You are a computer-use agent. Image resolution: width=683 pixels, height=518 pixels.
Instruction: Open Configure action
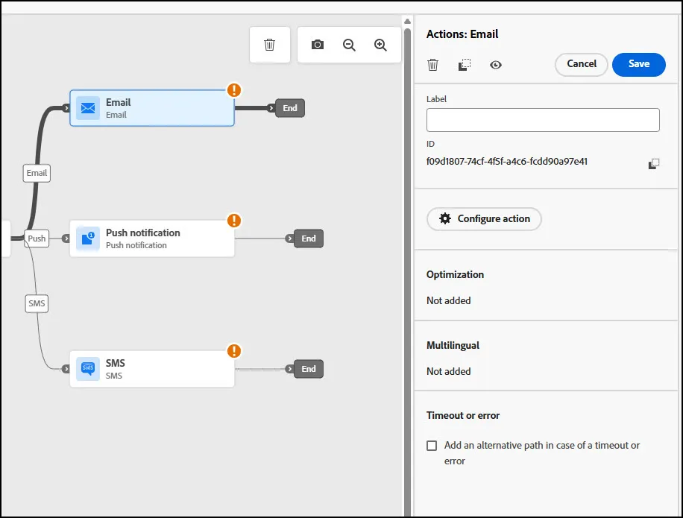pos(485,218)
